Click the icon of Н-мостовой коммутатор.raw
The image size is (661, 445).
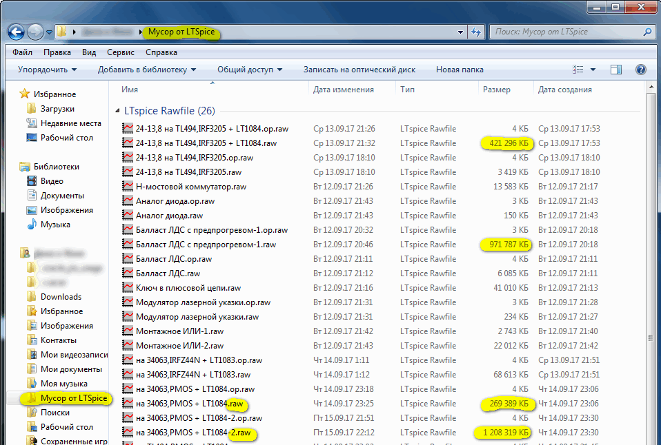[x=128, y=187]
